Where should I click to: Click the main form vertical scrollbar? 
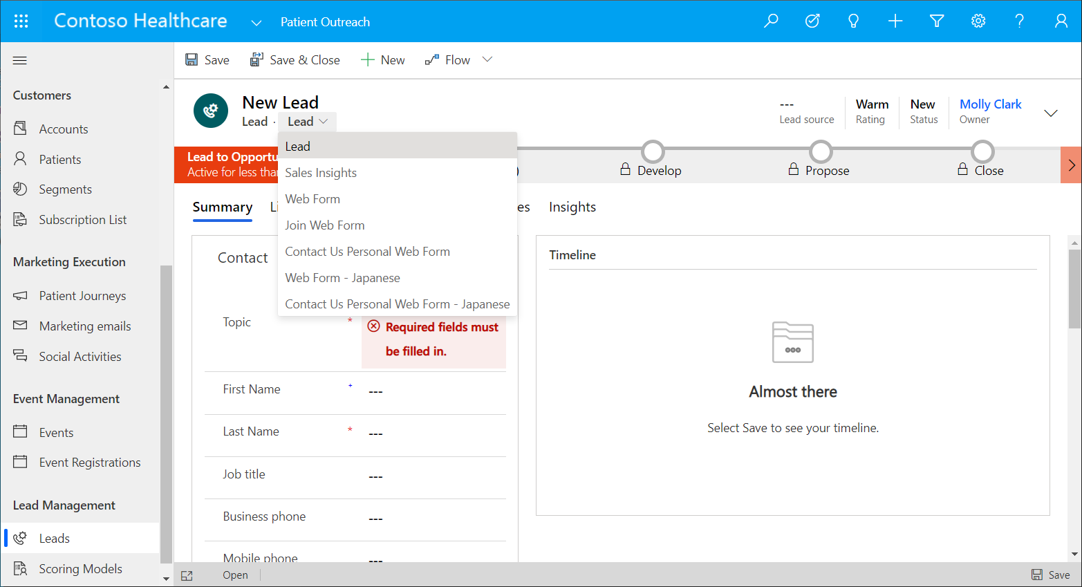click(1074, 288)
